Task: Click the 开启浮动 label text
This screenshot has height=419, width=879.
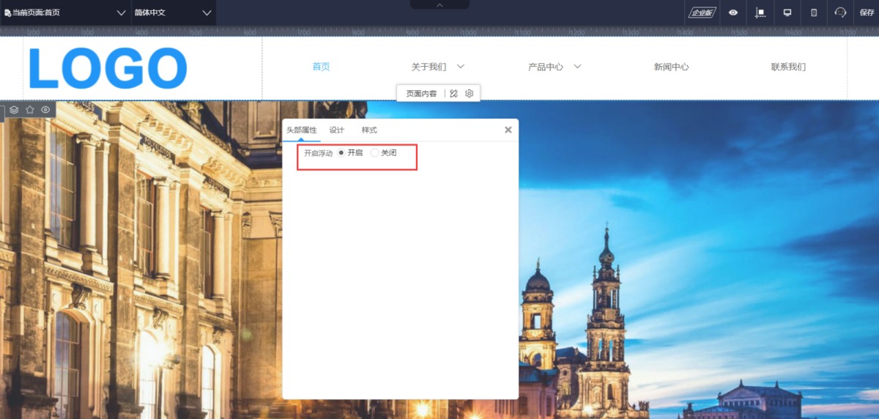Action: click(318, 153)
